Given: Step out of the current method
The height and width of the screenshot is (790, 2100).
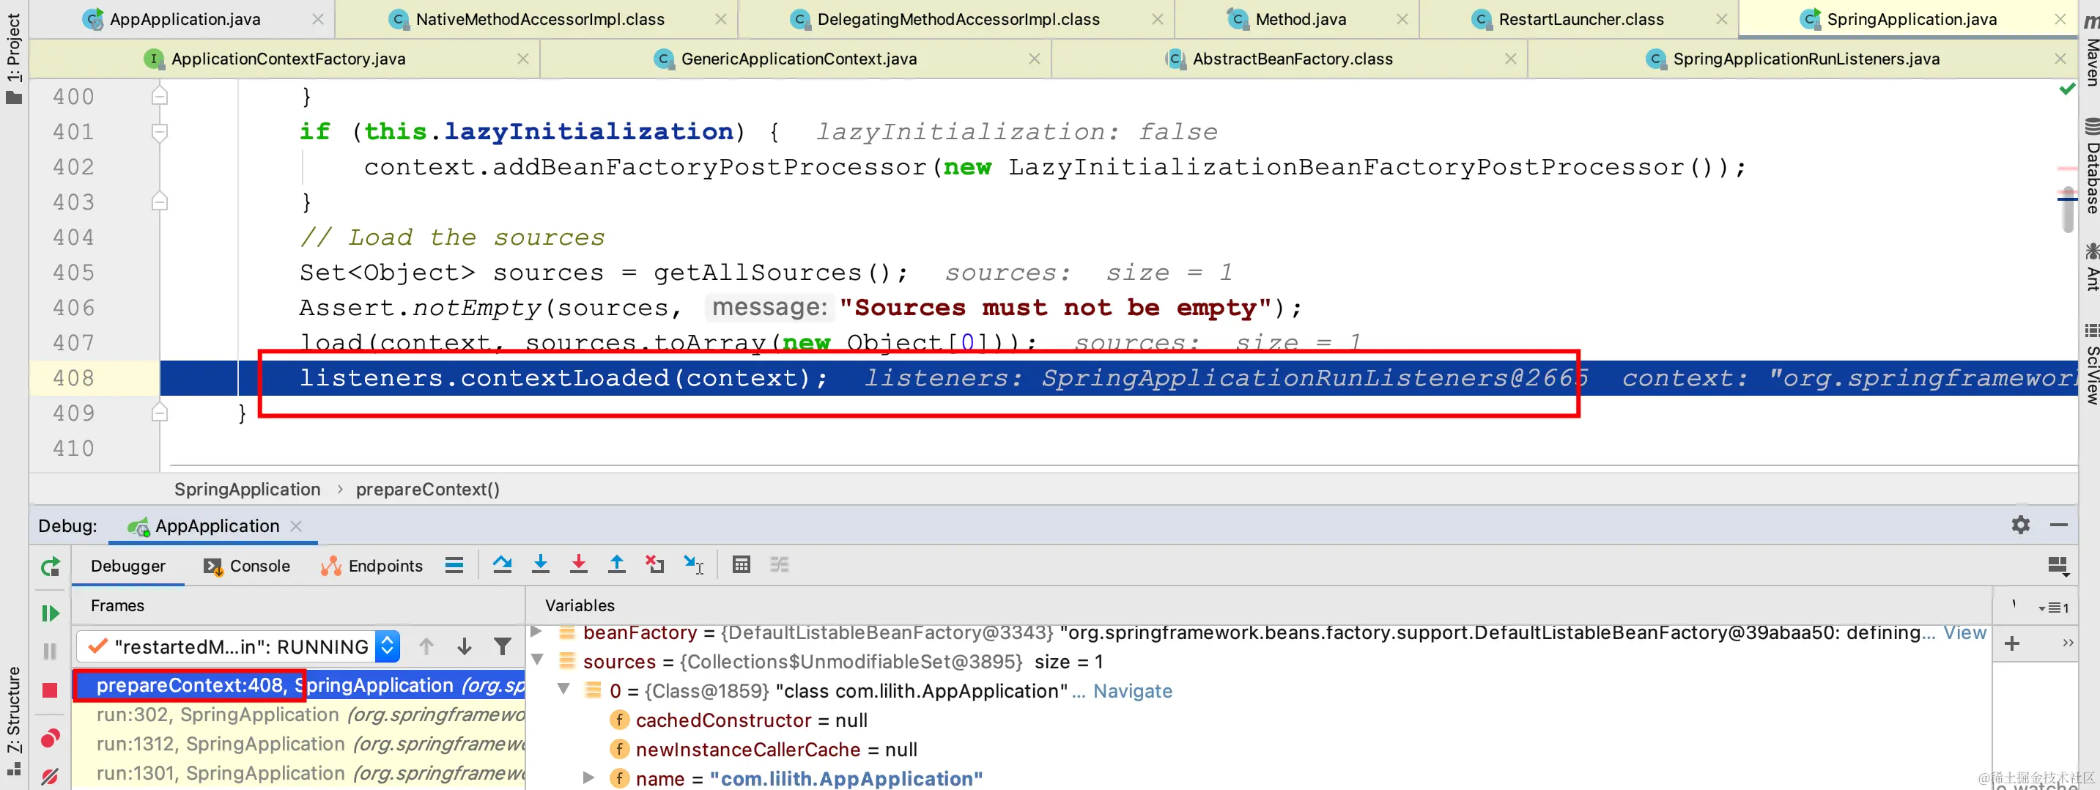Looking at the screenshot, I should [617, 564].
